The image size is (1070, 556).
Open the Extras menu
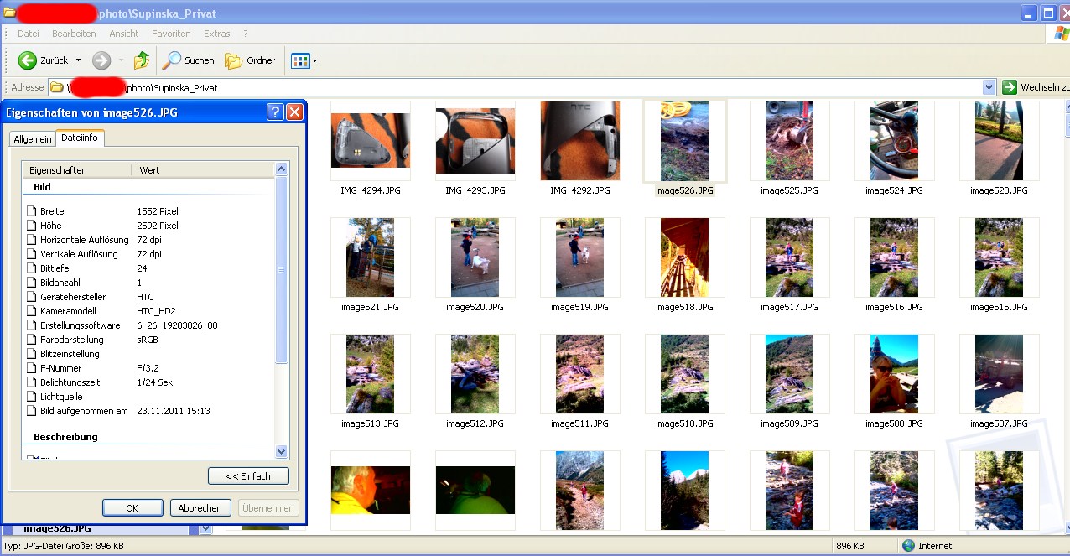(216, 34)
